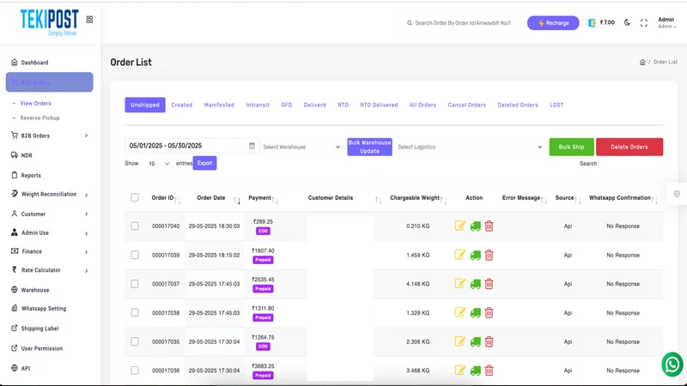This screenshot has width=687, height=386.
Task: Focus the table Search input box
Action: click(631, 164)
